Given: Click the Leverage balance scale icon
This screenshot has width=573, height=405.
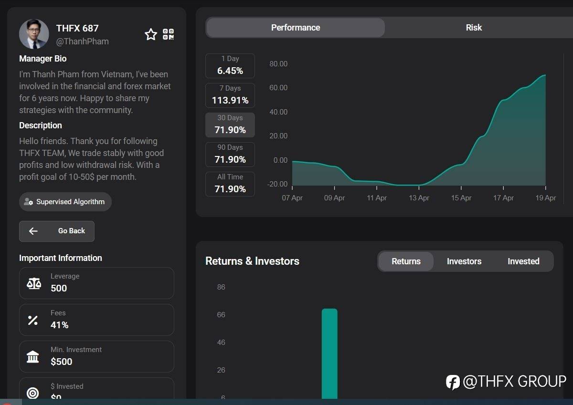Looking at the screenshot, I should (33, 283).
